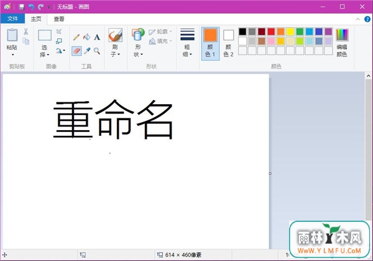Click the Resize icon in image group
Image resolution: width=373 pixels, height=261 pixels.
pyautogui.click(x=59, y=41)
